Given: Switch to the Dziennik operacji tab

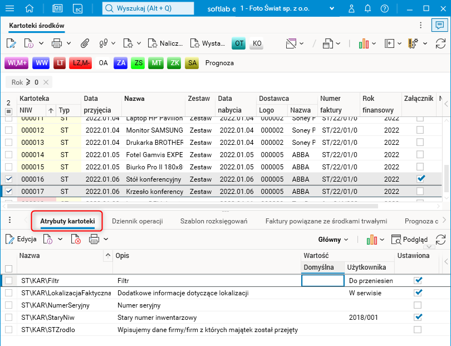Looking at the screenshot, I should [x=137, y=221].
